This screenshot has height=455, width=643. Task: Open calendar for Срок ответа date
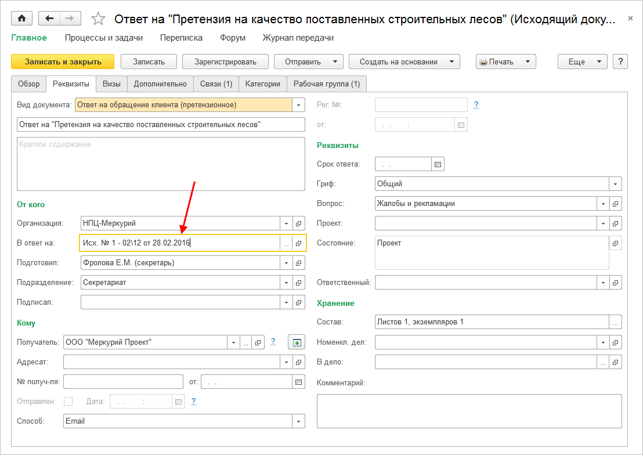(438, 164)
